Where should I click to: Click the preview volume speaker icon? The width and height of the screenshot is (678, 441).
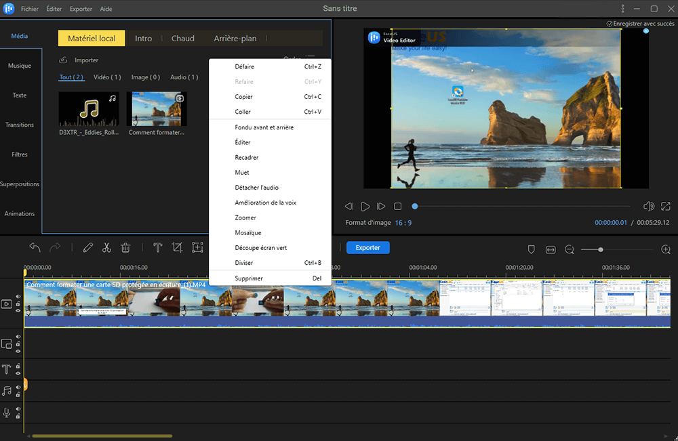point(649,207)
